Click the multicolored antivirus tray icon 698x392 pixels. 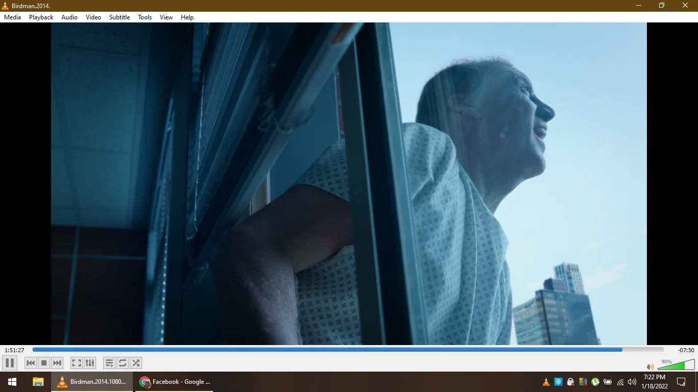(583, 382)
